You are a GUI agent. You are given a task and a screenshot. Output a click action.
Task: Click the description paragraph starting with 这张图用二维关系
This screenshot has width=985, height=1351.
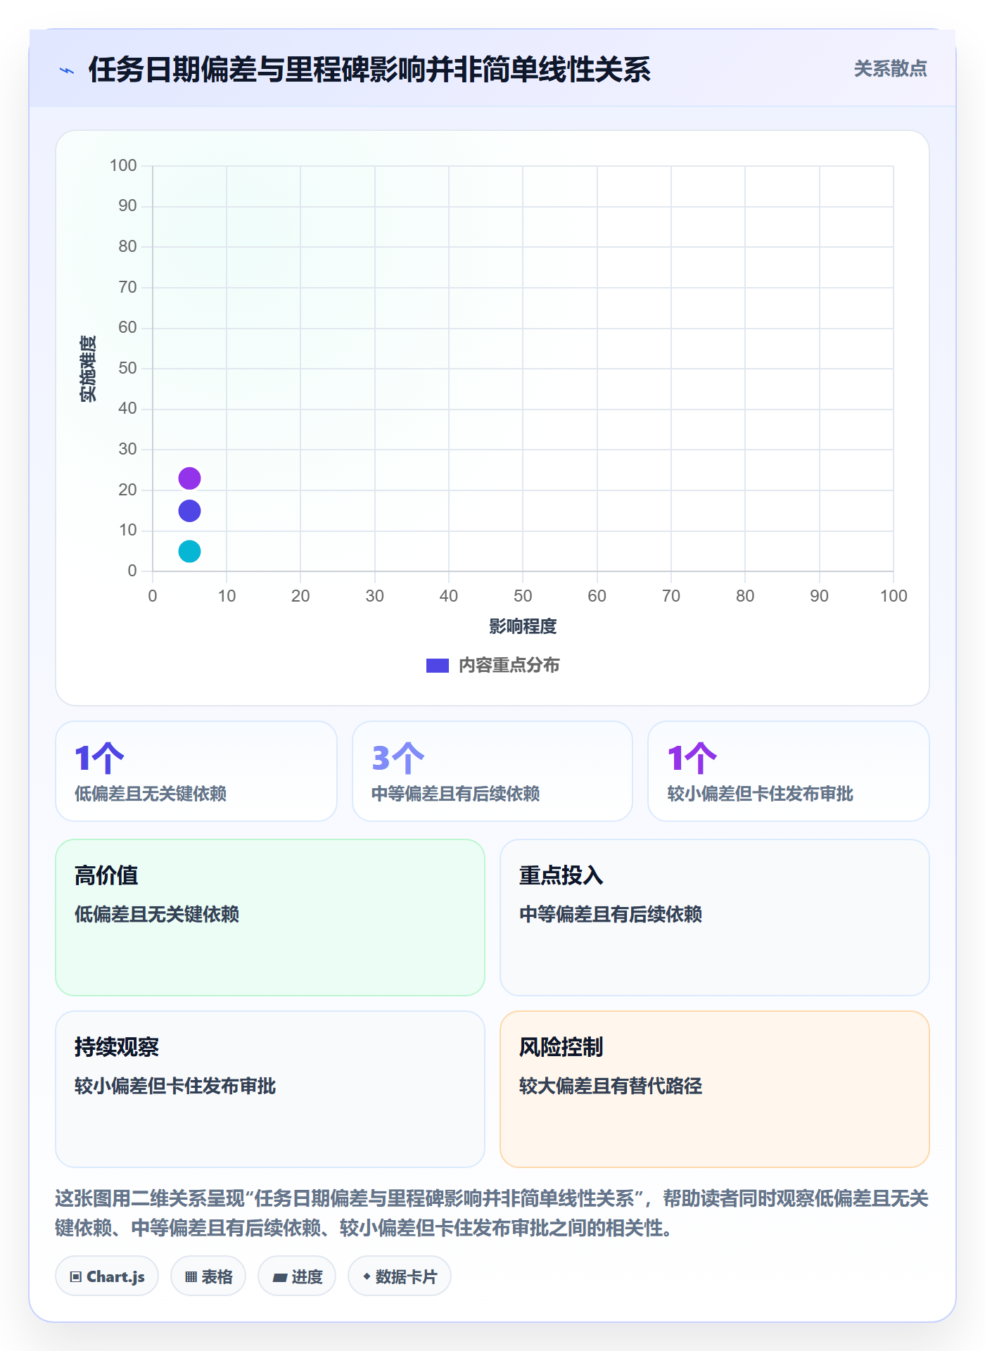[x=492, y=1213]
